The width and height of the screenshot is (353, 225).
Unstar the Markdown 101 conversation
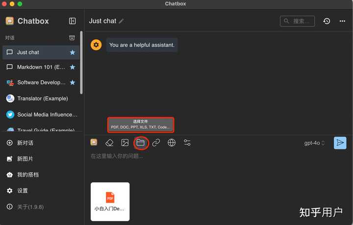(x=73, y=67)
